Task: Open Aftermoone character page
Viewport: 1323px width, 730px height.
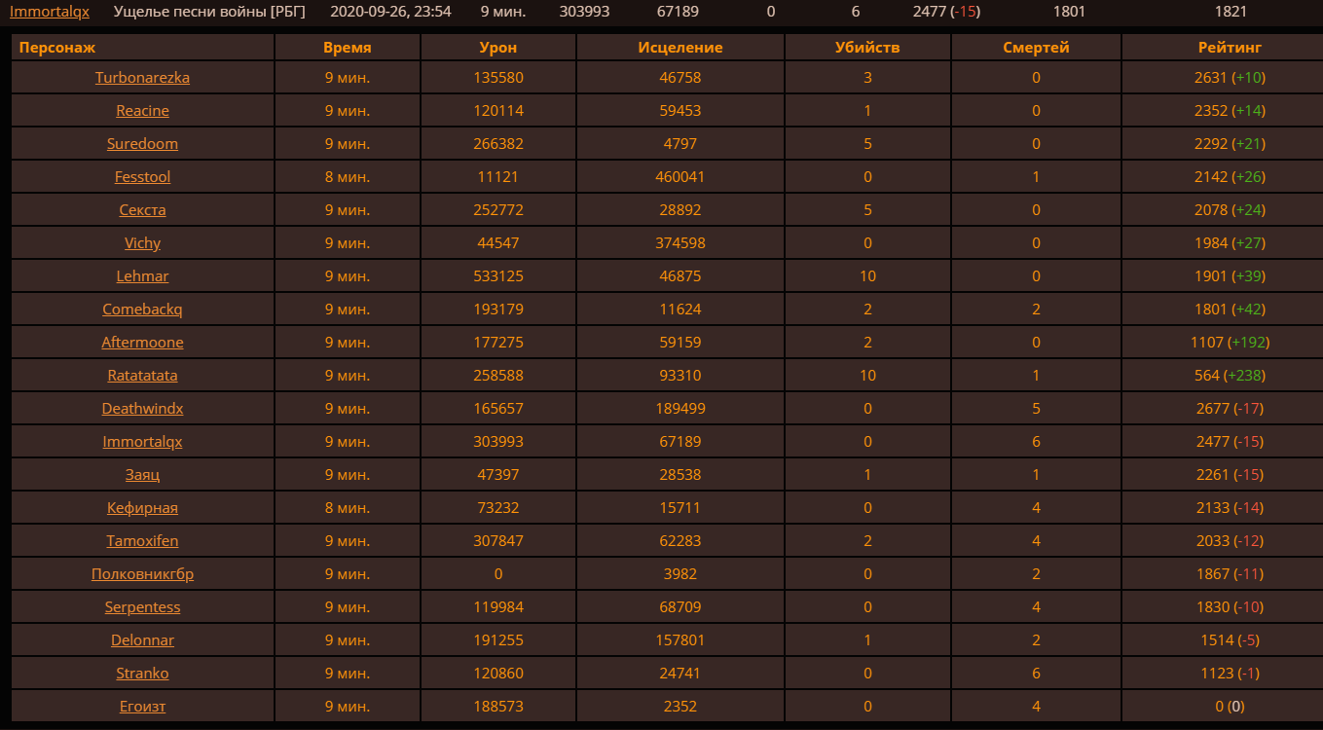Action: point(142,343)
